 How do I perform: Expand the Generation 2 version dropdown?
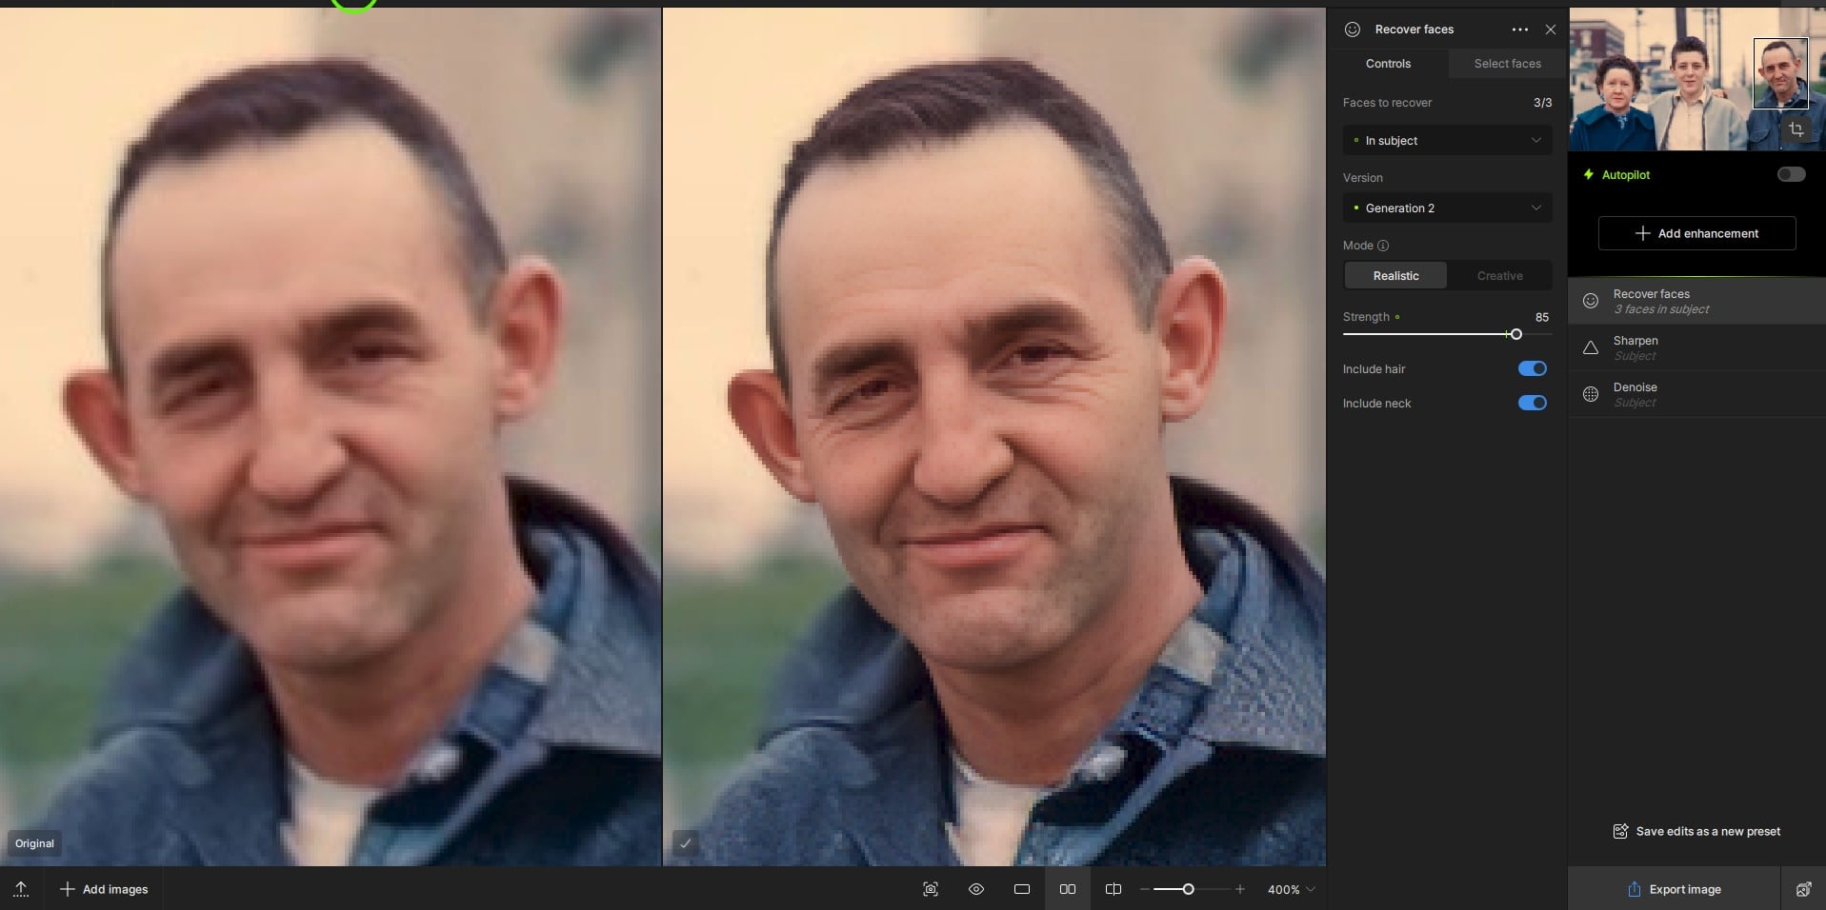pyautogui.click(x=1446, y=208)
